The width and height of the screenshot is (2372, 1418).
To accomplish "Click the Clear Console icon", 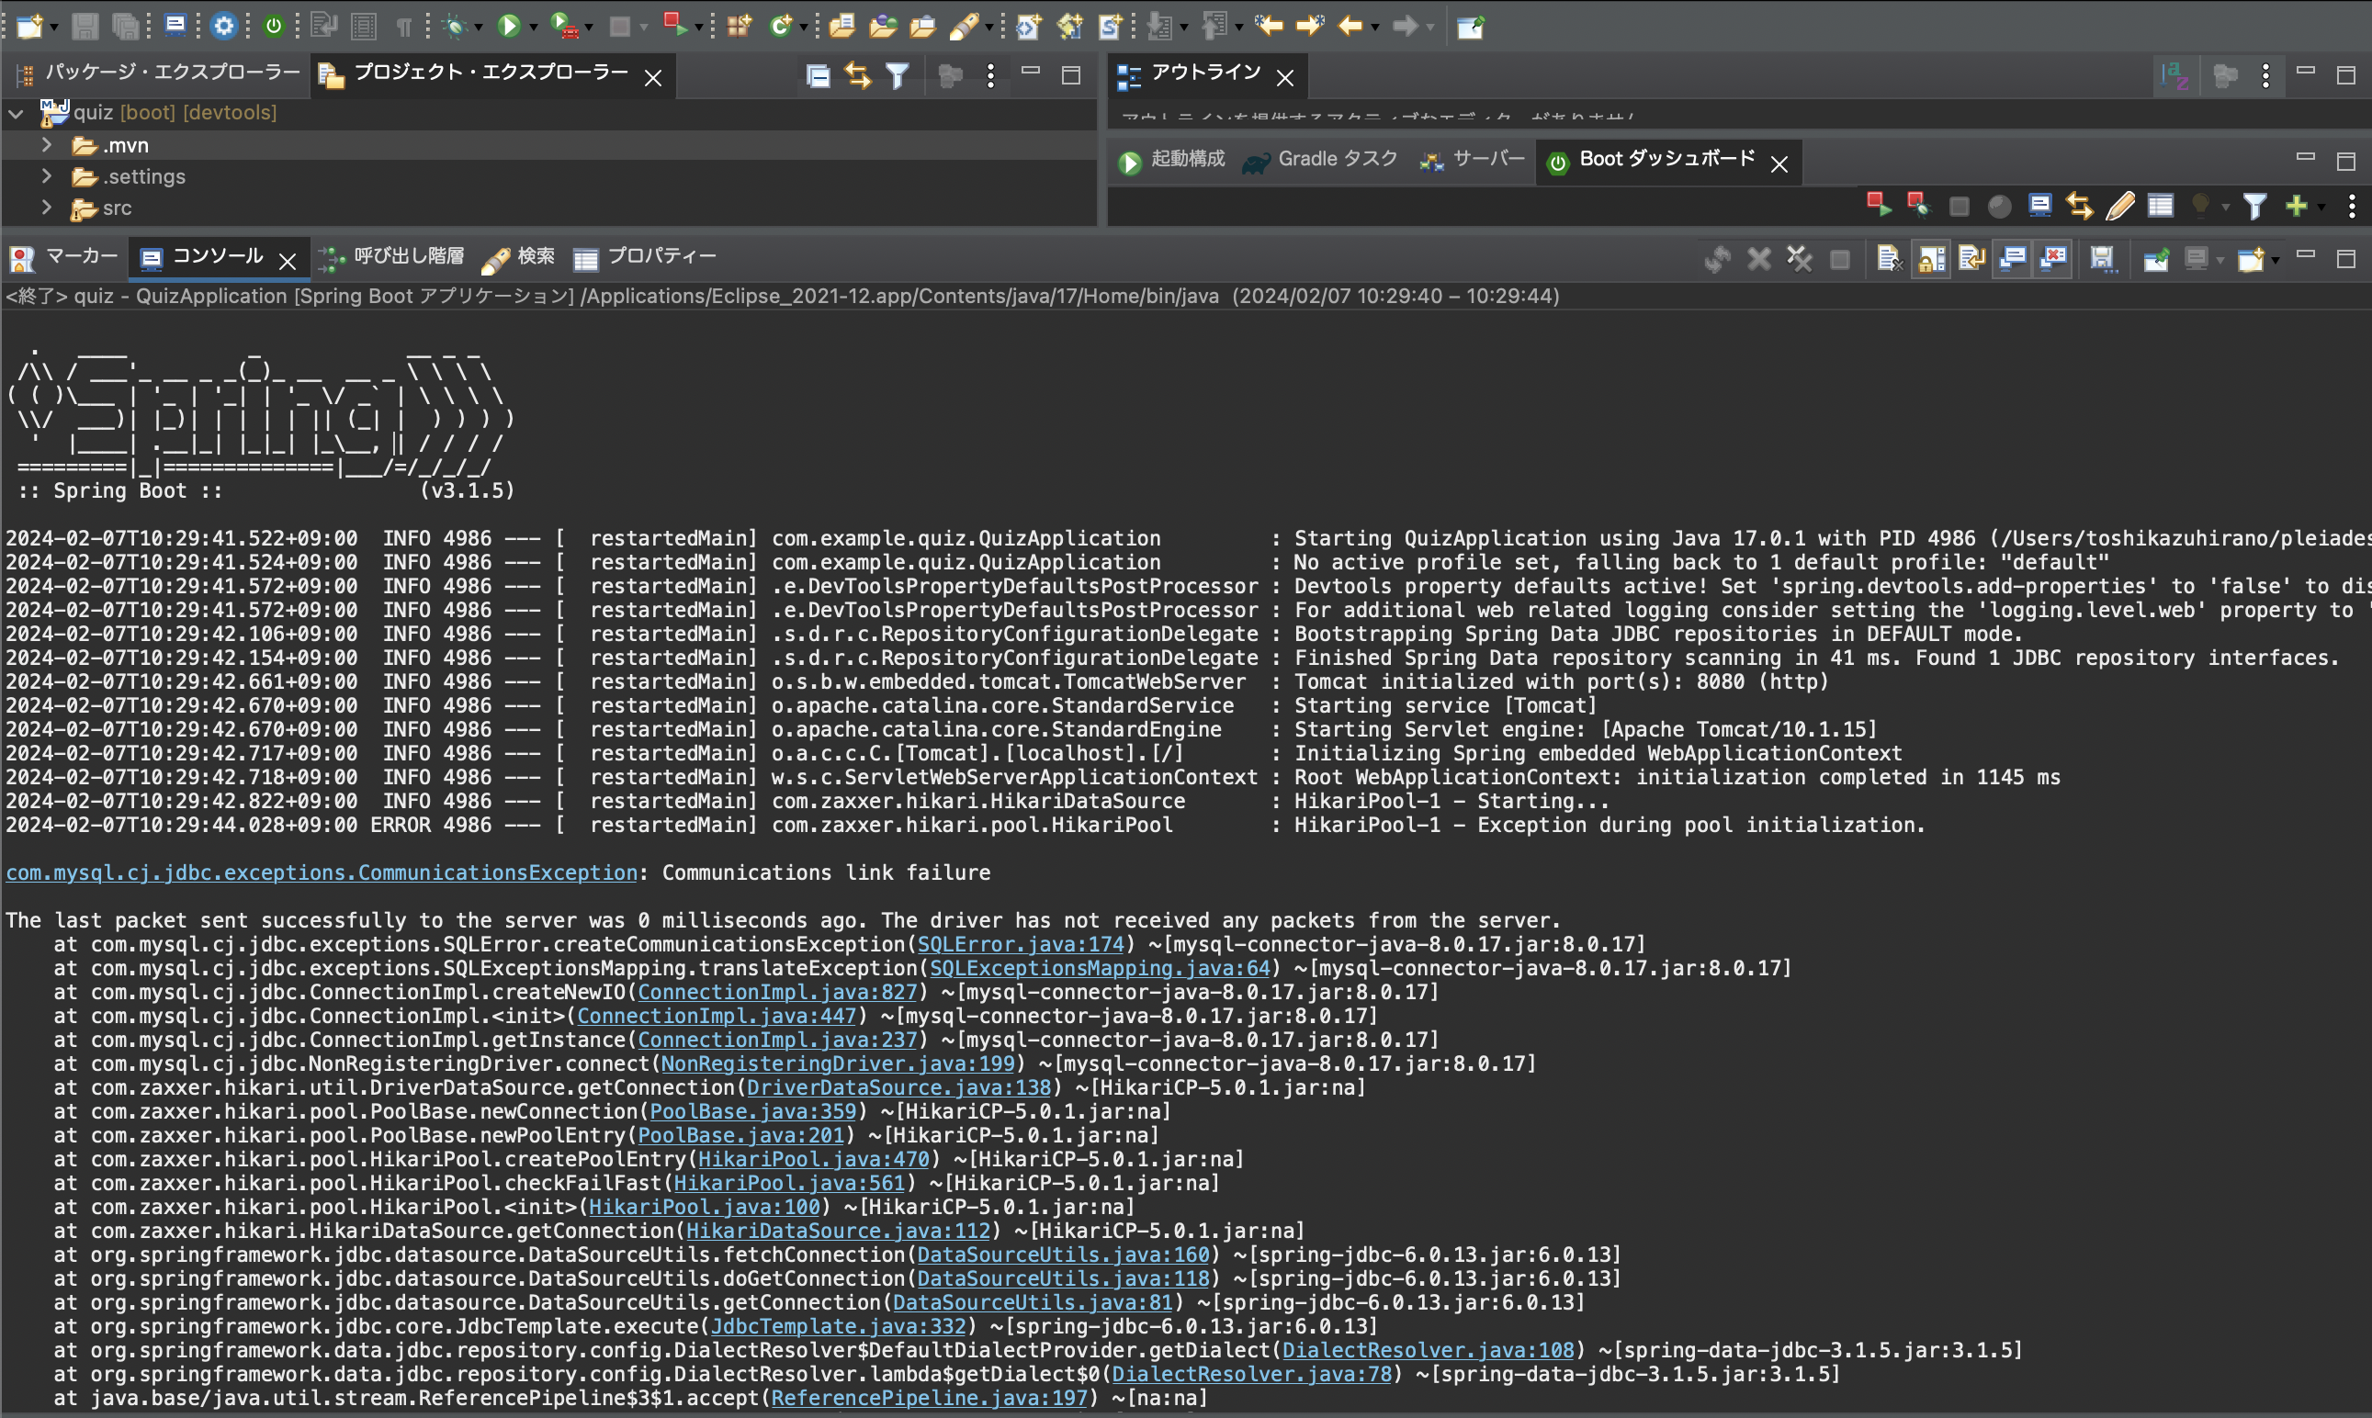I will pos(1888,259).
